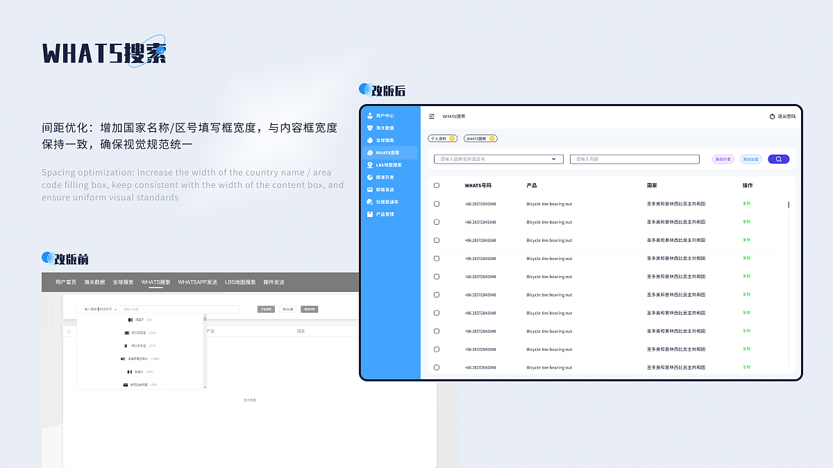Open 用户中心 icon in blue sidebar
This screenshot has height=468, width=833.
pos(370,116)
